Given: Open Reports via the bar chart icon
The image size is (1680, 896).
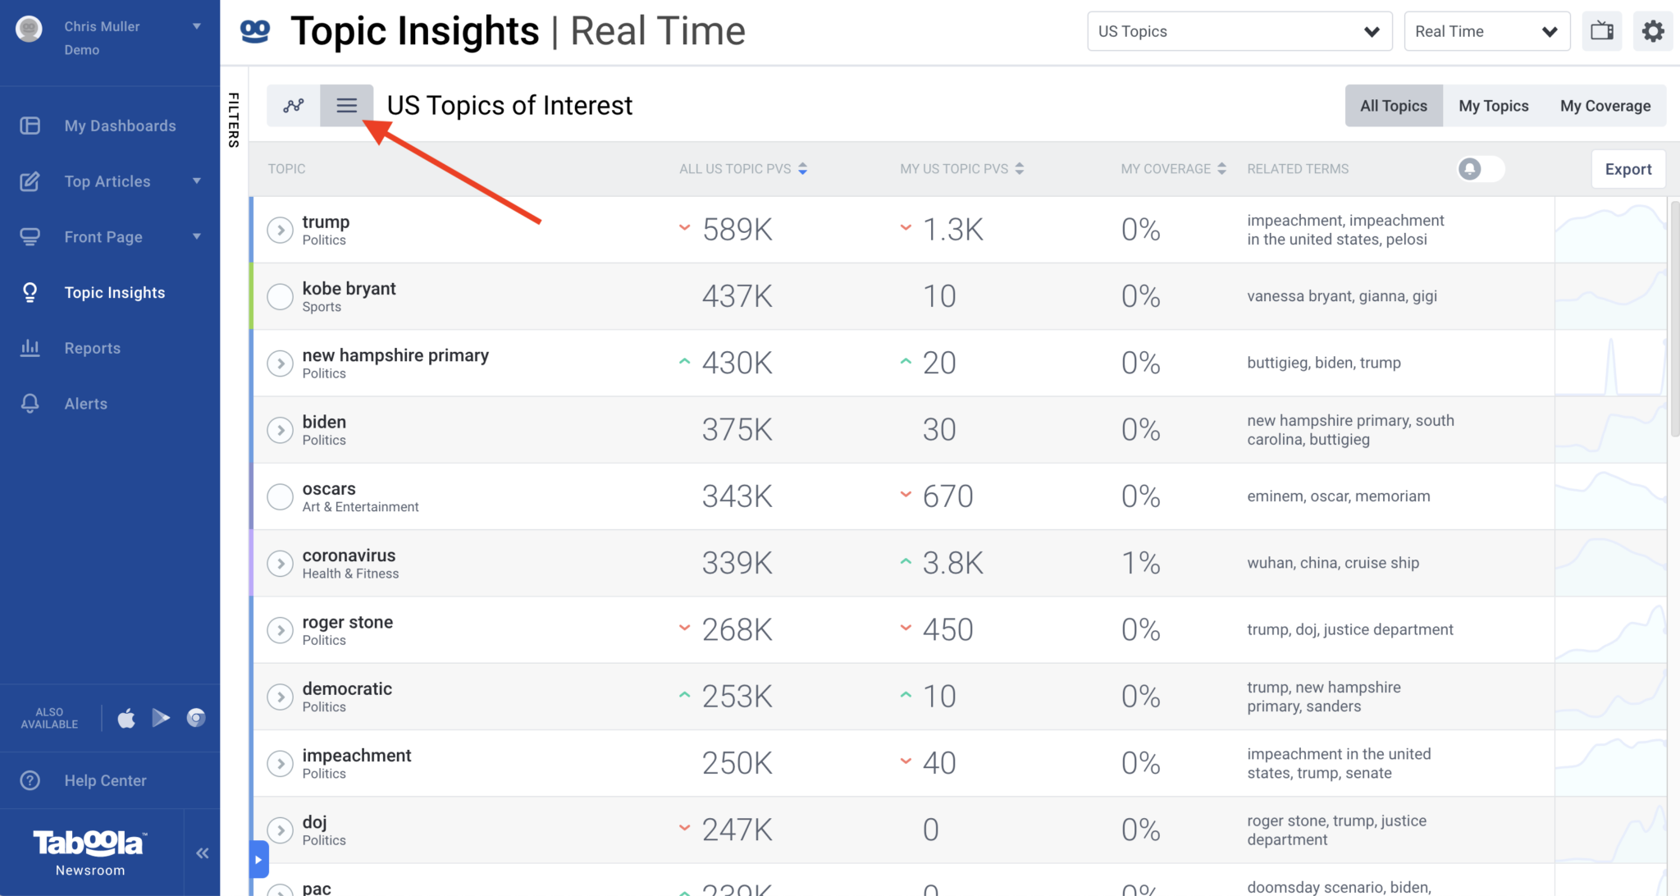Looking at the screenshot, I should (x=30, y=348).
